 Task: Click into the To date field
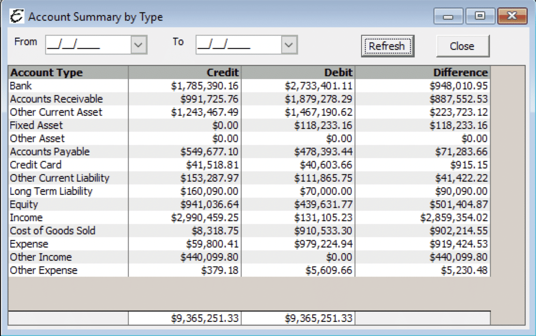pyautogui.click(x=237, y=45)
